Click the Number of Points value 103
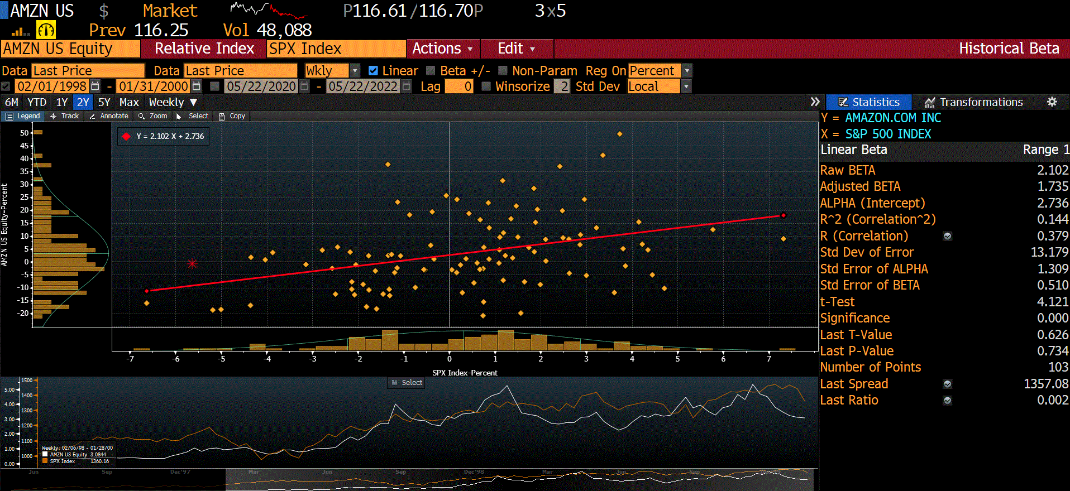This screenshot has height=491, width=1070. 1058,367
